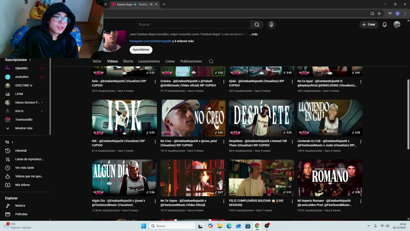Open account avatar menu in YouTube
The height and width of the screenshot is (231, 410).
(x=397, y=25)
